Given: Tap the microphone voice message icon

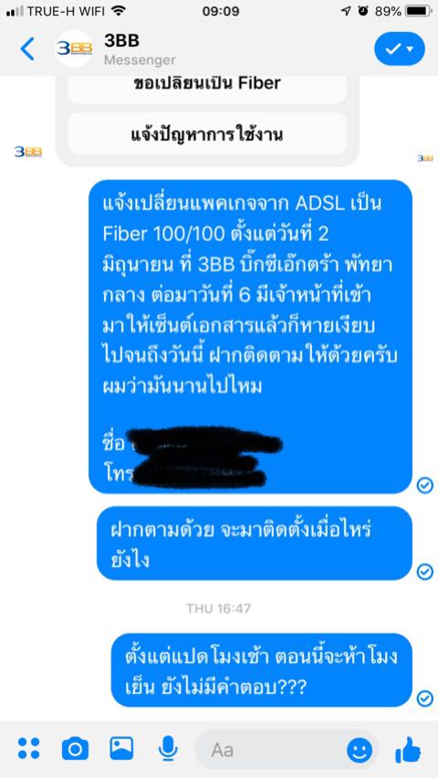Looking at the screenshot, I should (168, 748).
